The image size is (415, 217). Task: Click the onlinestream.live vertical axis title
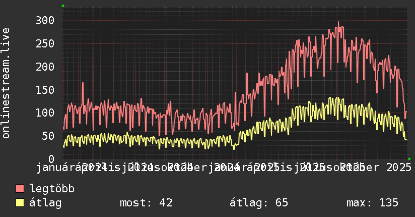tap(6, 83)
